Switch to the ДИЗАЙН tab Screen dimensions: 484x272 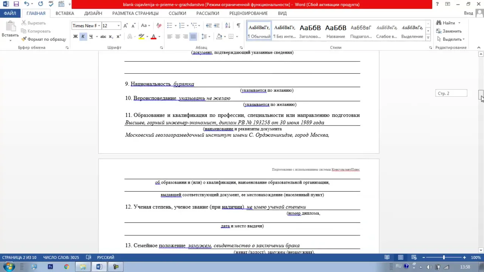[x=93, y=13]
